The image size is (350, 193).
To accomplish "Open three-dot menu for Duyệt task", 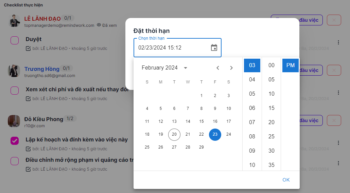I will (x=338, y=42).
